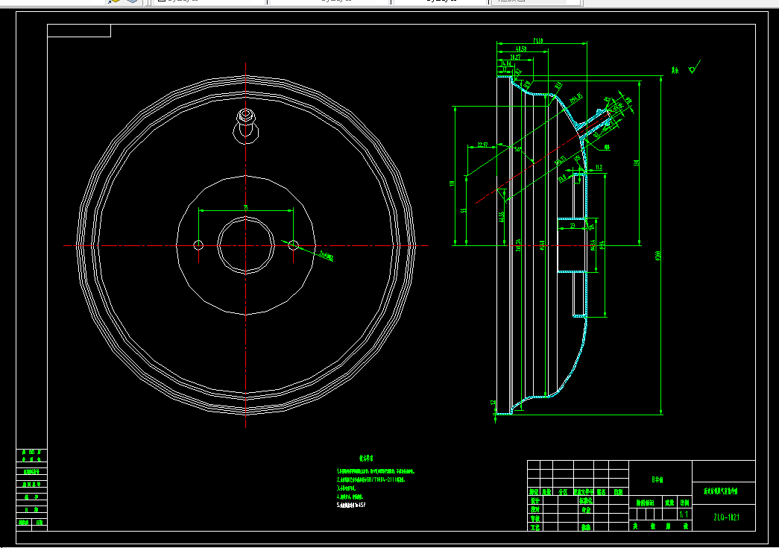Click the 23 dimension in the section view

click(573, 226)
